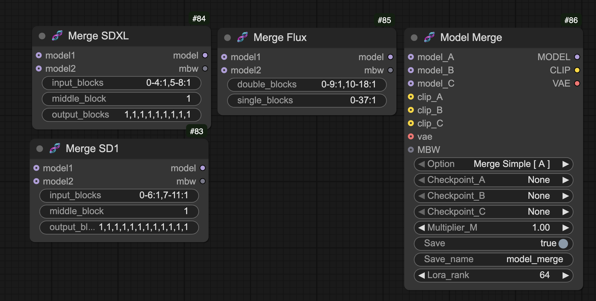Click the #86 node ID badge
Screen dimensions: 596x301
(571, 20)
